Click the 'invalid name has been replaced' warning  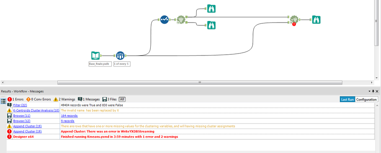click(90, 111)
